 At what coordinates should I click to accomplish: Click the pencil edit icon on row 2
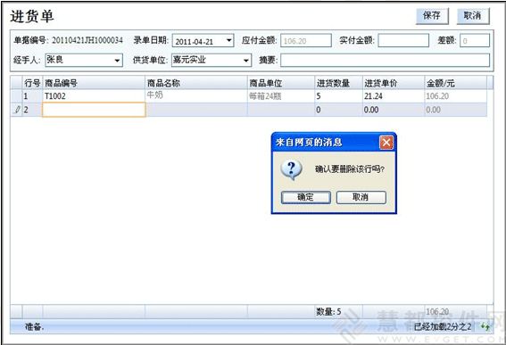point(17,110)
